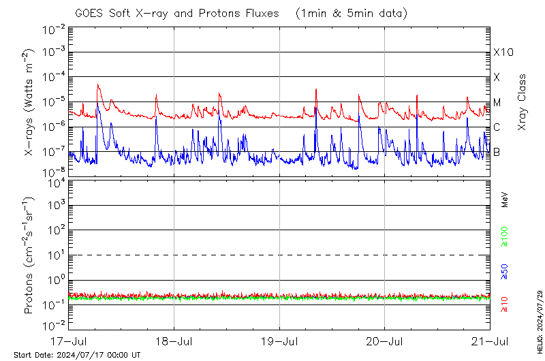
Task: Click the vertical Xray Class axis title
Action: [523, 102]
